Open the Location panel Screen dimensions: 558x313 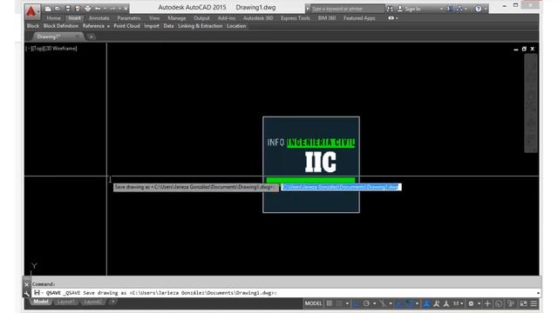(x=236, y=26)
